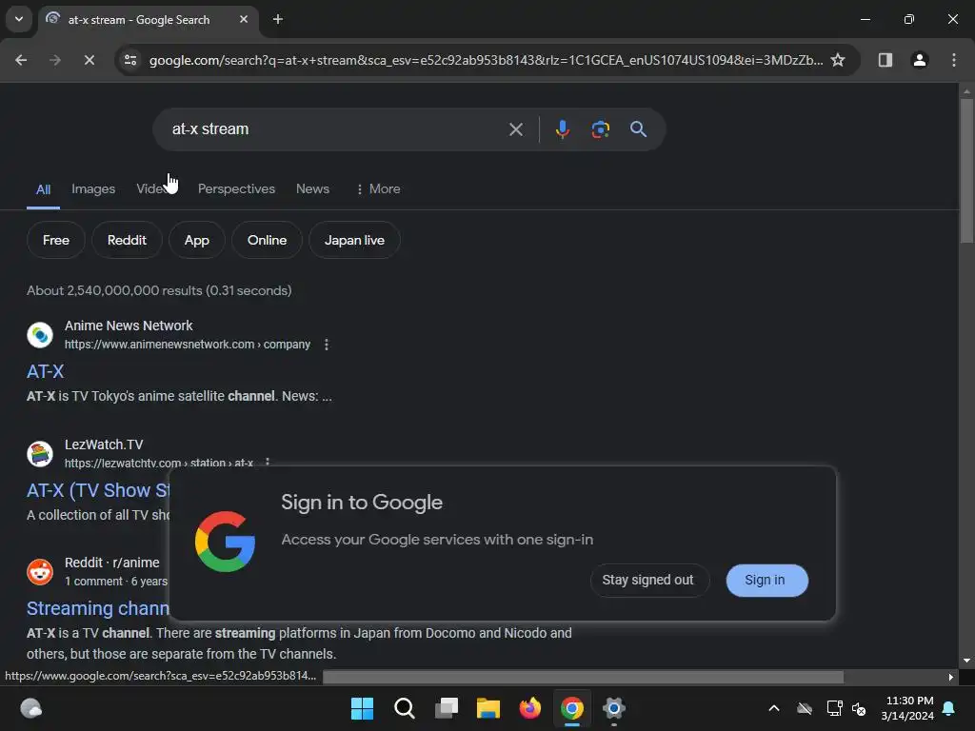Click the Reddit favicon
The width and height of the screenshot is (975, 731).
pos(40,572)
